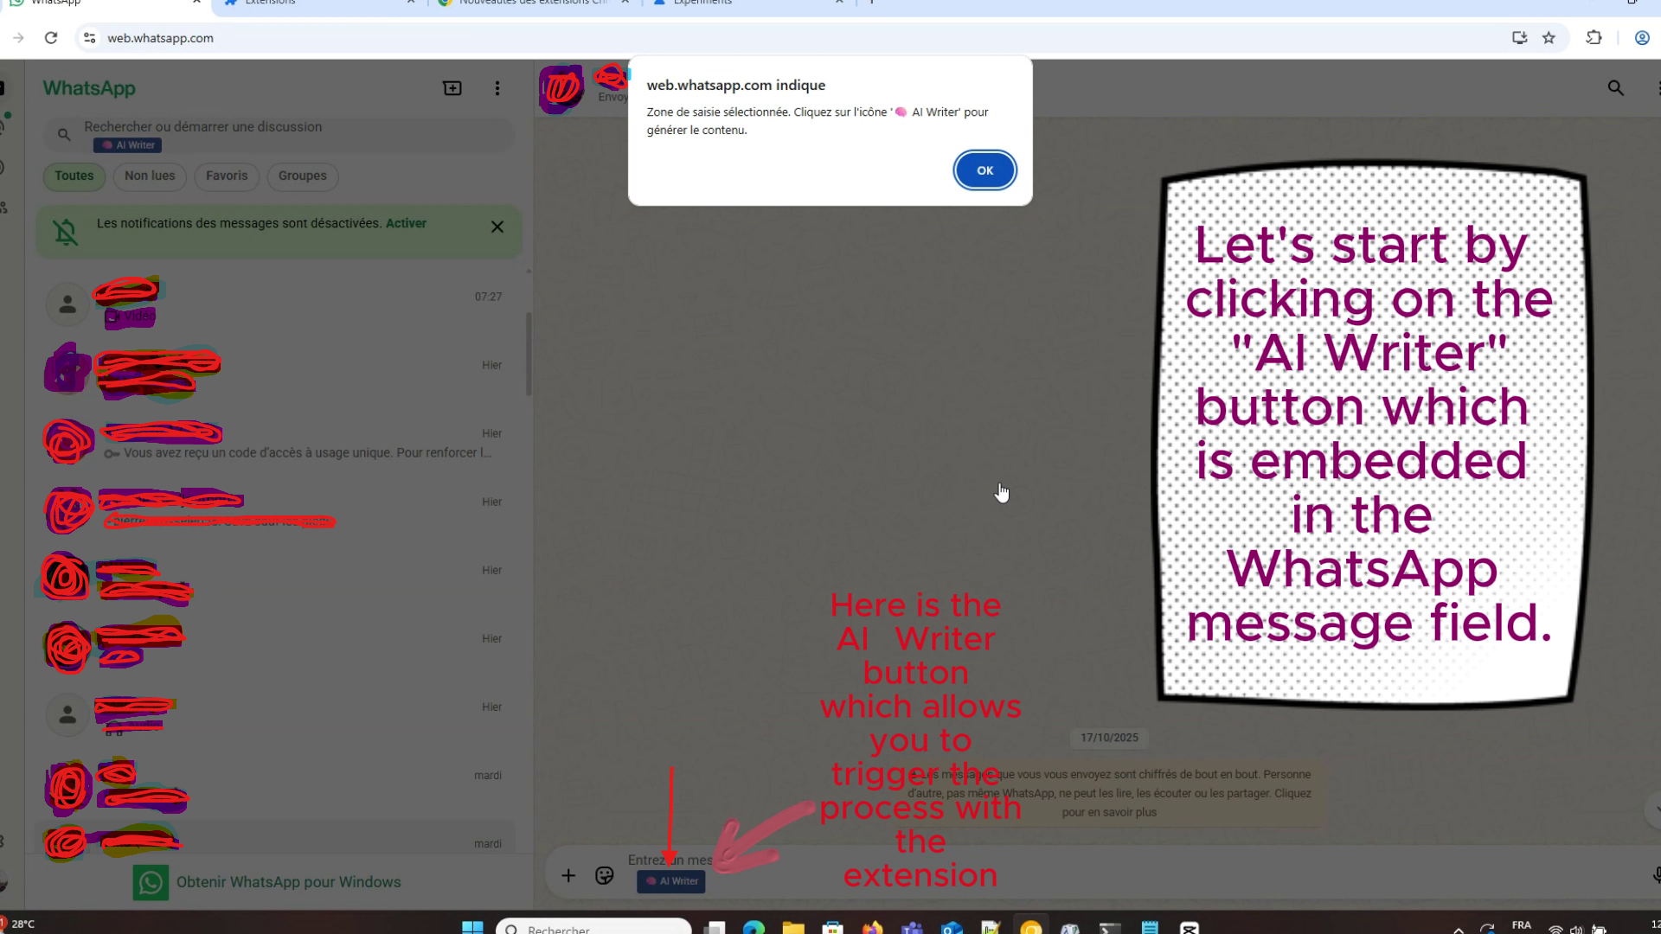Select the Toutes filter chip
This screenshot has width=1661, height=934.
[x=74, y=176]
